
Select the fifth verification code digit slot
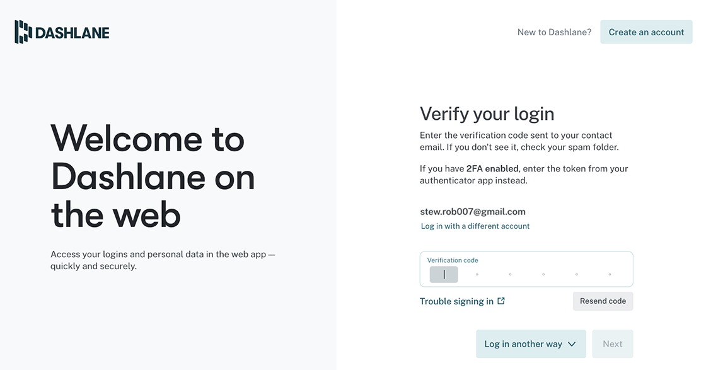(577, 274)
